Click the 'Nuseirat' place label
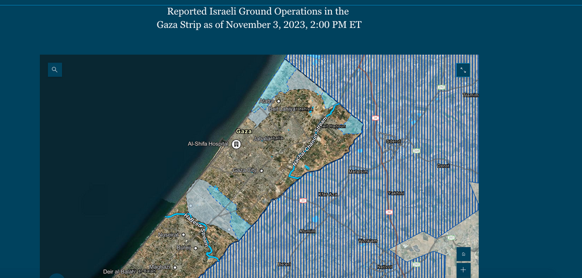This screenshot has height=278, width=582. (x=169, y=235)
